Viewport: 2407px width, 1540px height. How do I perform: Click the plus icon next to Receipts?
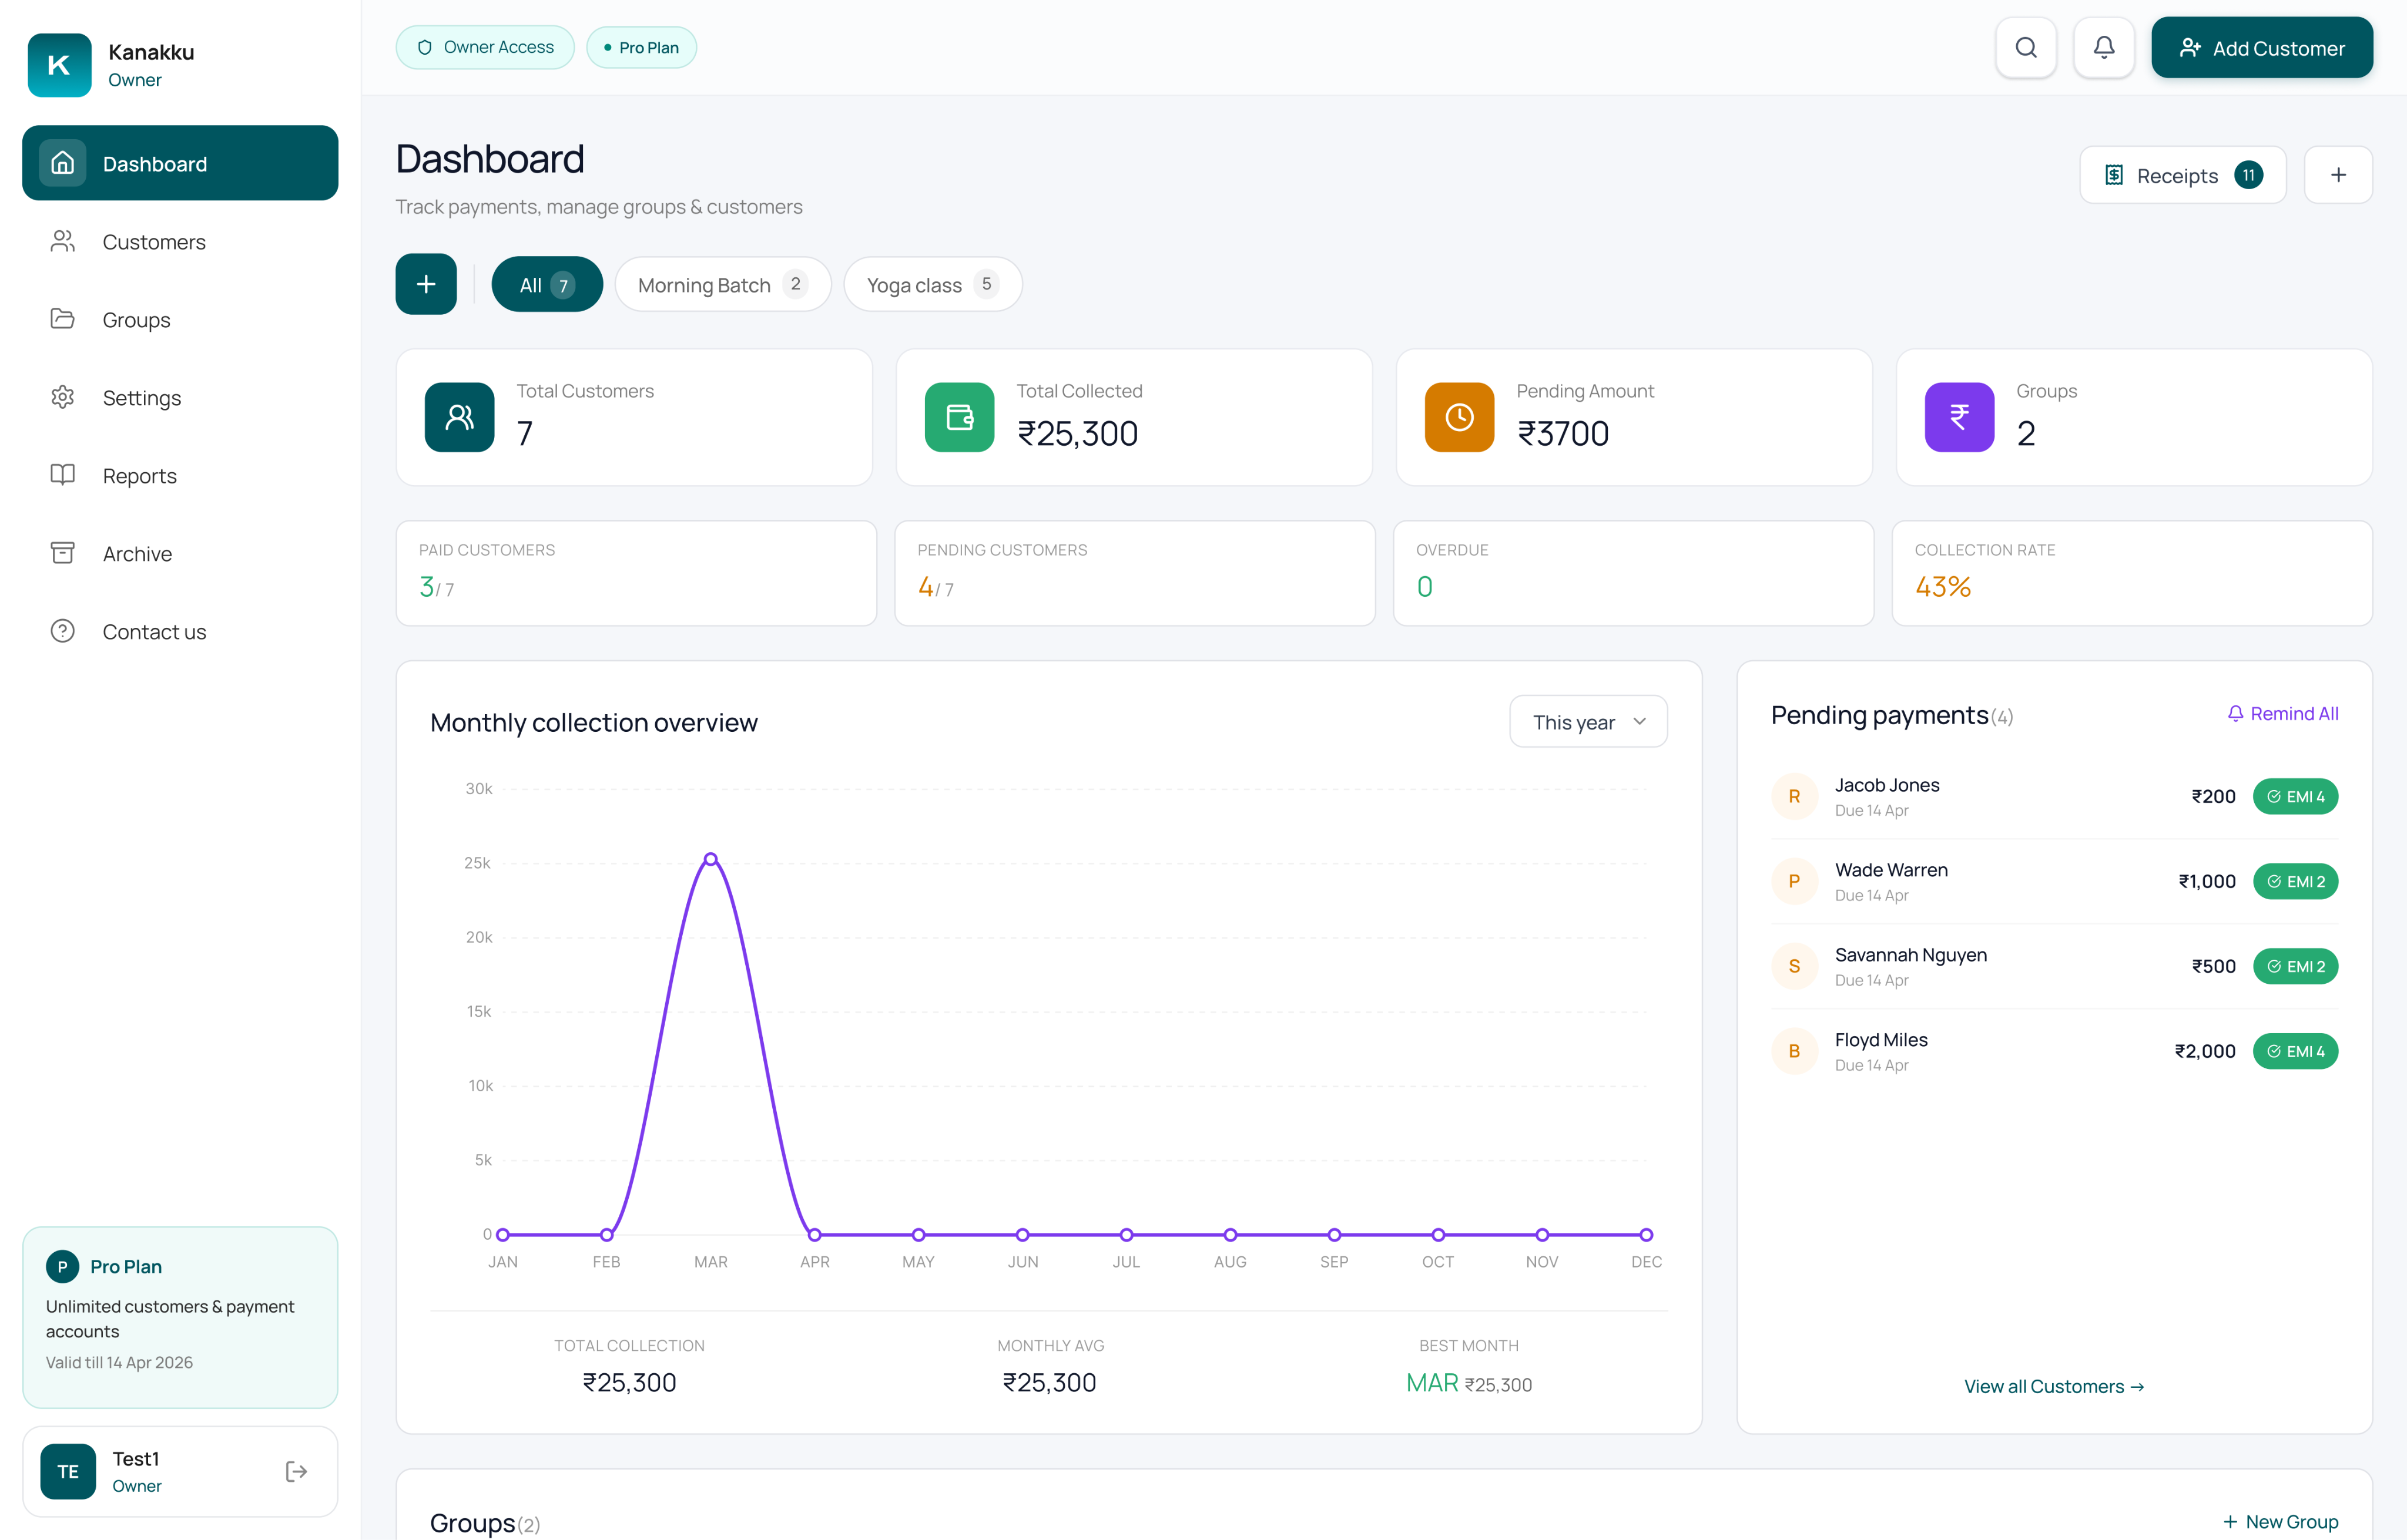pyautogui.click(x=2338, y=174)
